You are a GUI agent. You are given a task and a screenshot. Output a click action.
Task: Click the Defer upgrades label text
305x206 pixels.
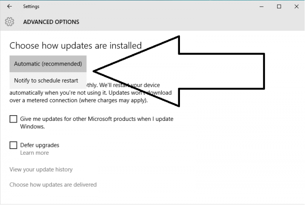[x=40, y=145]
